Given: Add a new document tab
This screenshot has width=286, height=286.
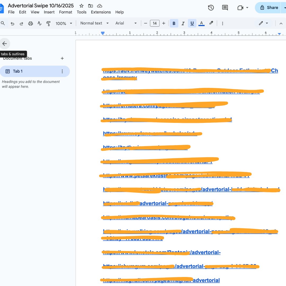Looking at the screenshot, I should (62, 58).
